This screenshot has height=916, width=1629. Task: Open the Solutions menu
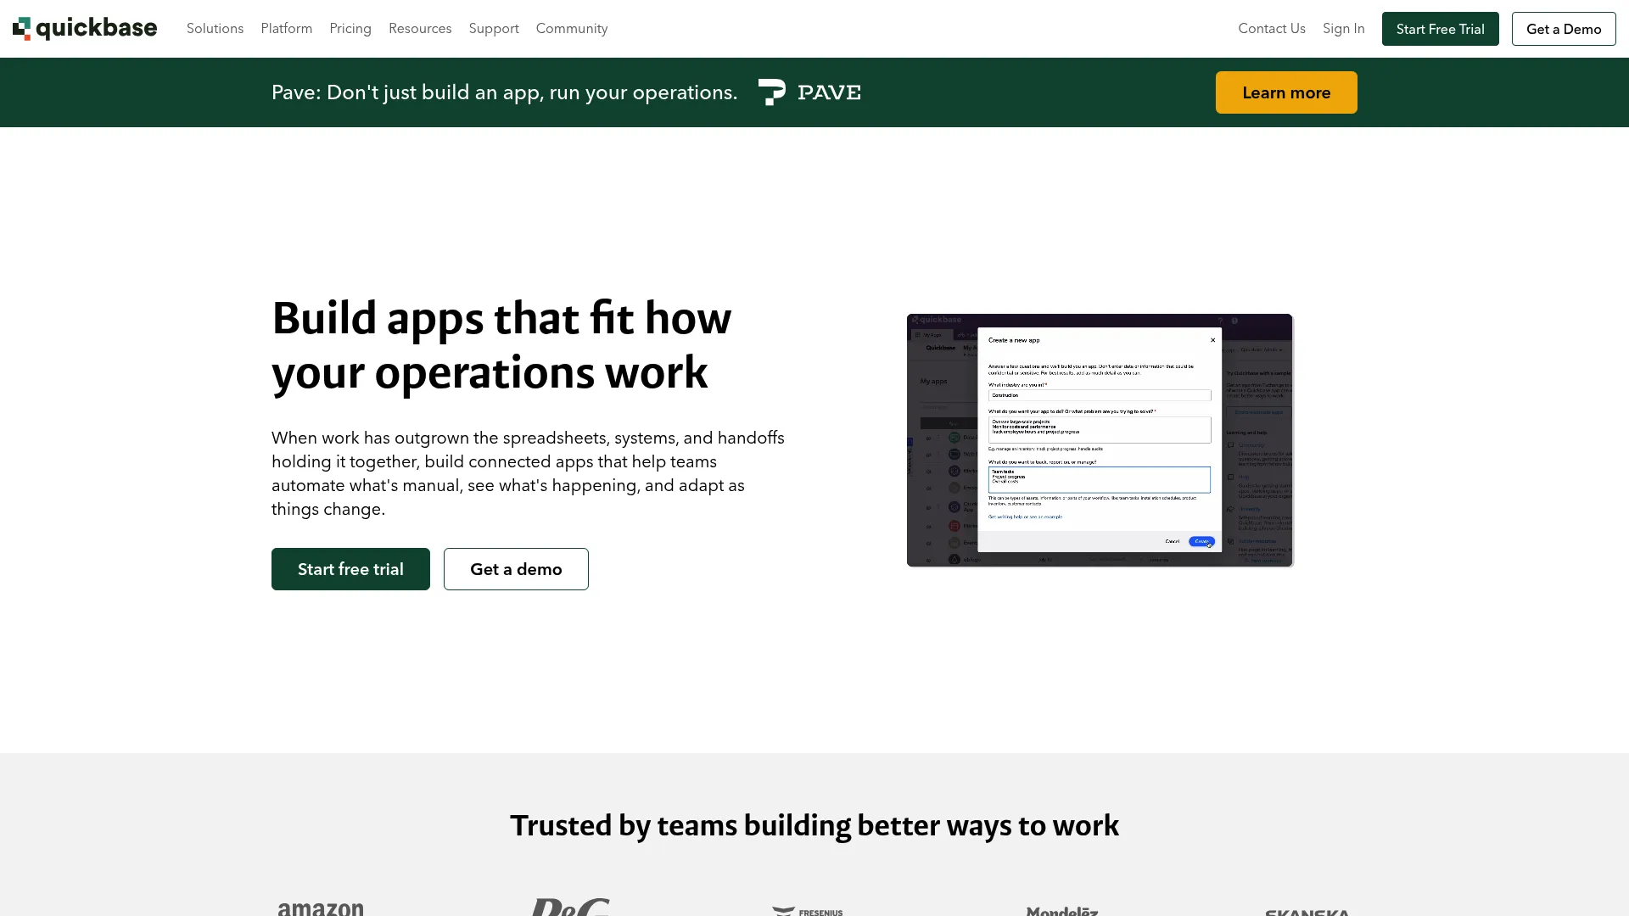click(x=215, y=29)
